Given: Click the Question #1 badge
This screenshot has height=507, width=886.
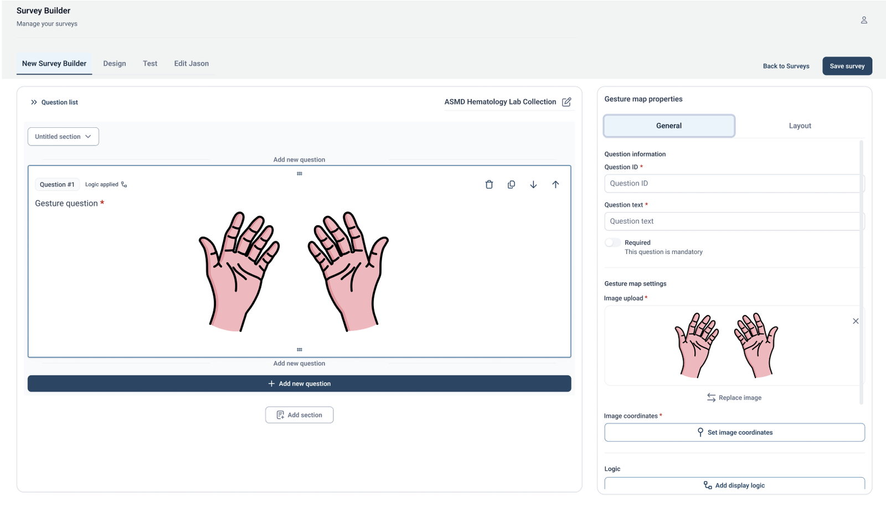Looking at the screenshot, I should [x=57, y=184].
